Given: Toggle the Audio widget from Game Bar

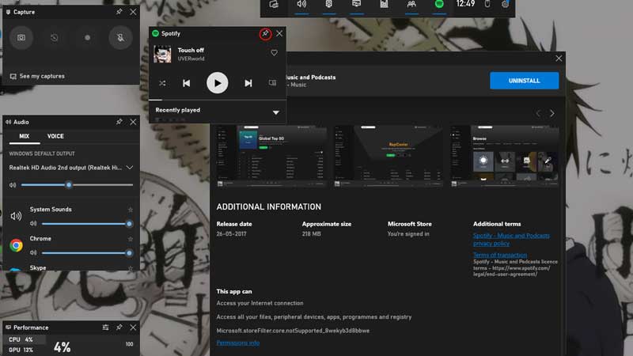Looking at the screenshot, I should point(301,5).
